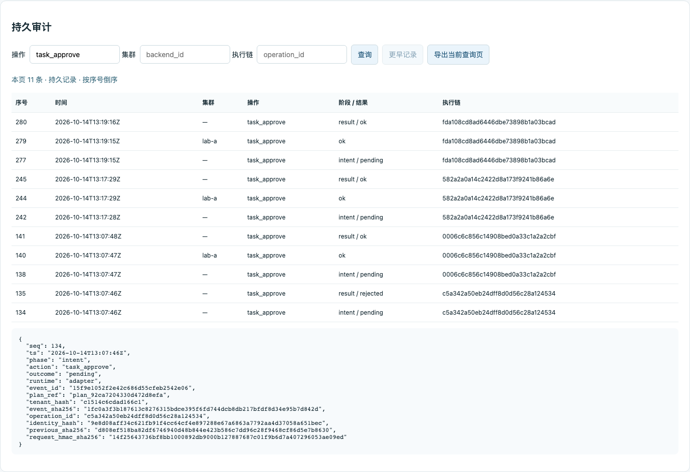Click the 时间 column header

click(61, 103)
